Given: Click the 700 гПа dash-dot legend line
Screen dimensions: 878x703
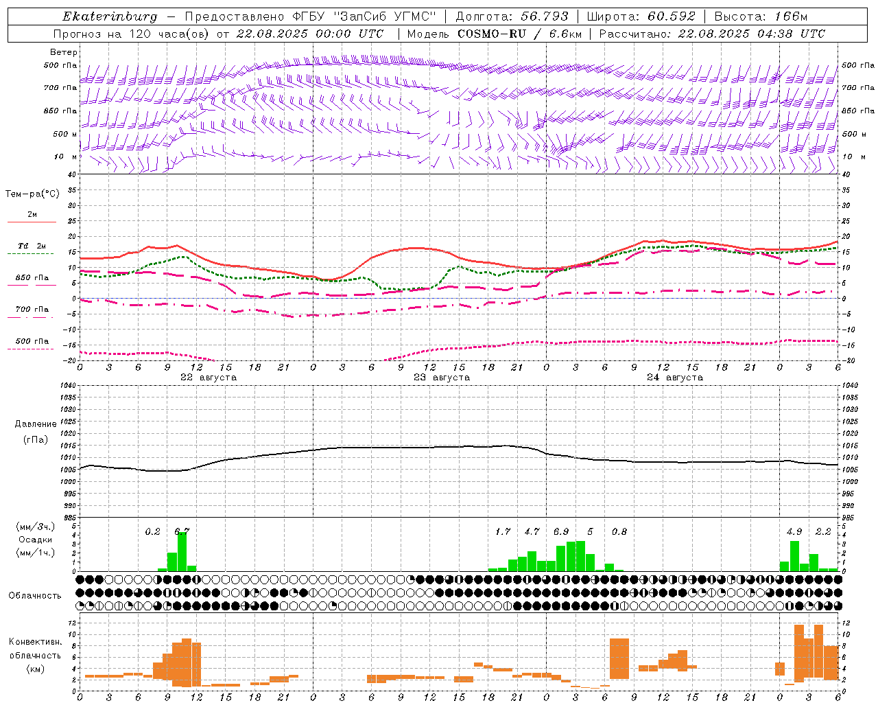Looking at the screenshot, I should pos(32,316).
